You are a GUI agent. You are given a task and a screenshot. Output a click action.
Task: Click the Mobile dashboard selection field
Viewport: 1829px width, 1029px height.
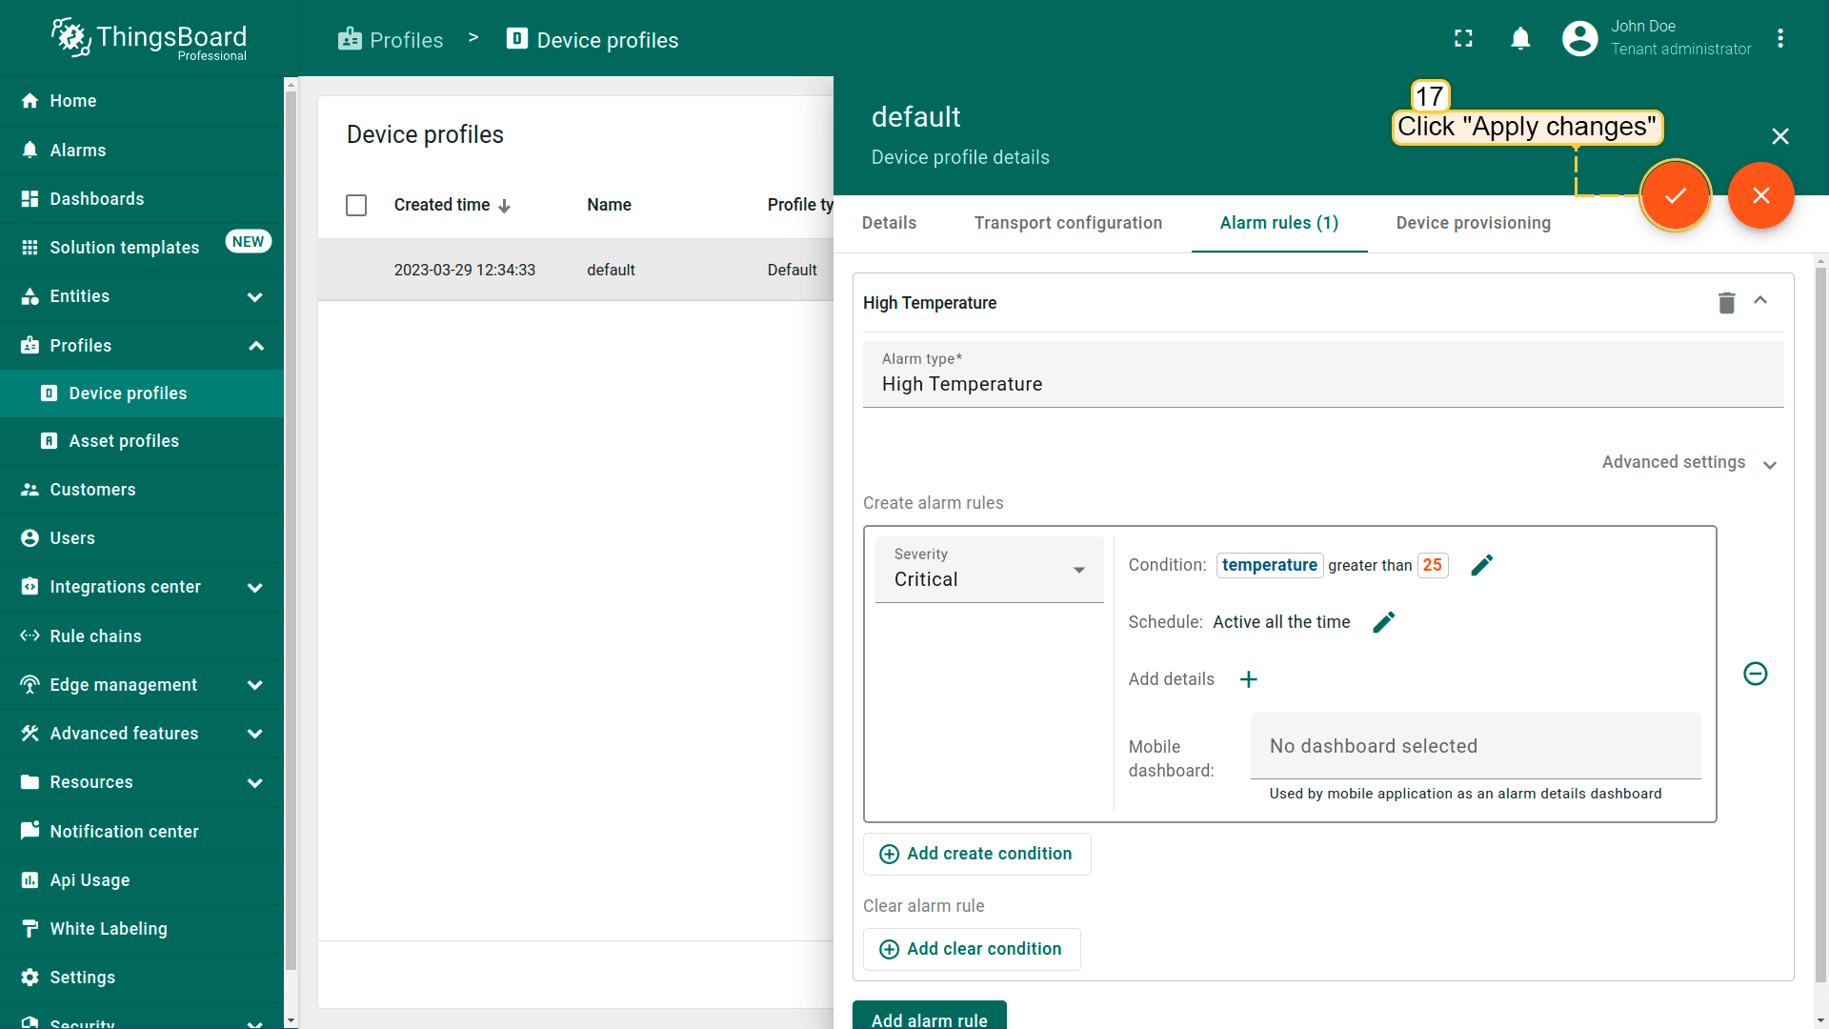click(1475, 746)
